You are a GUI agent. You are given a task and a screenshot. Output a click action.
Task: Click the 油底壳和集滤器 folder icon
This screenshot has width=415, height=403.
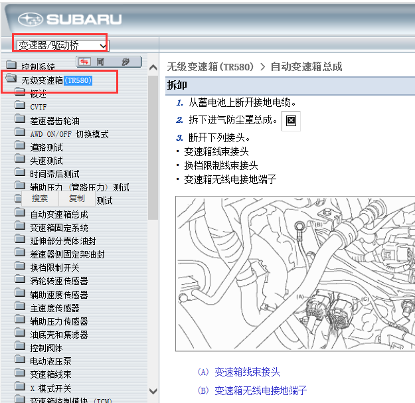[20, 332]
